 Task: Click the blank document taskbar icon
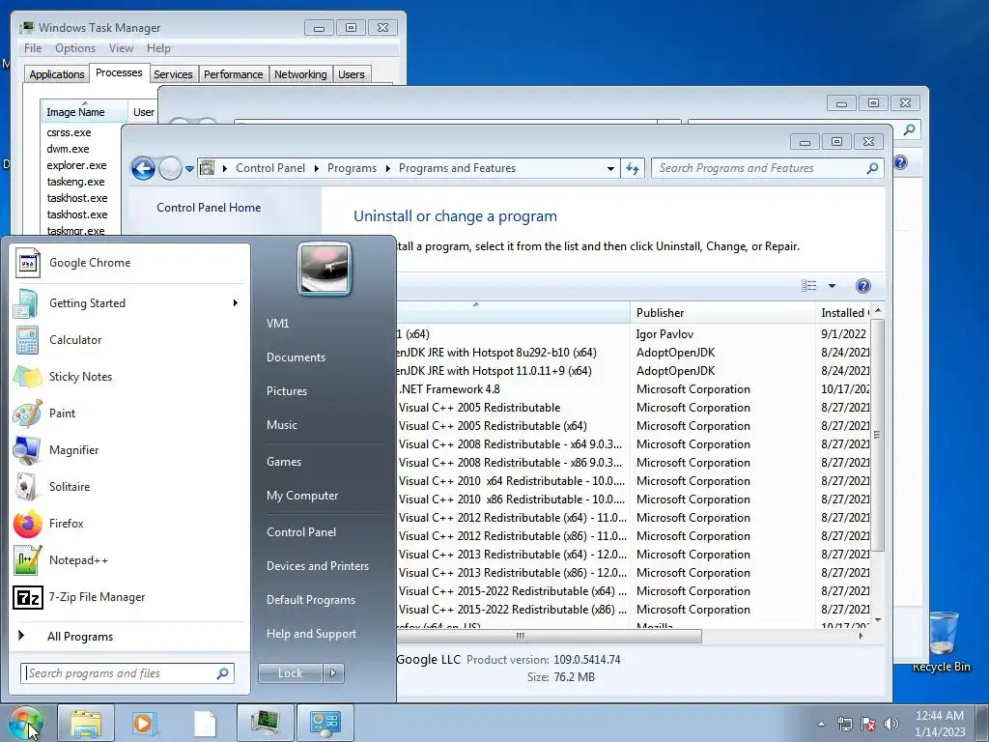[x=205, y=723]
